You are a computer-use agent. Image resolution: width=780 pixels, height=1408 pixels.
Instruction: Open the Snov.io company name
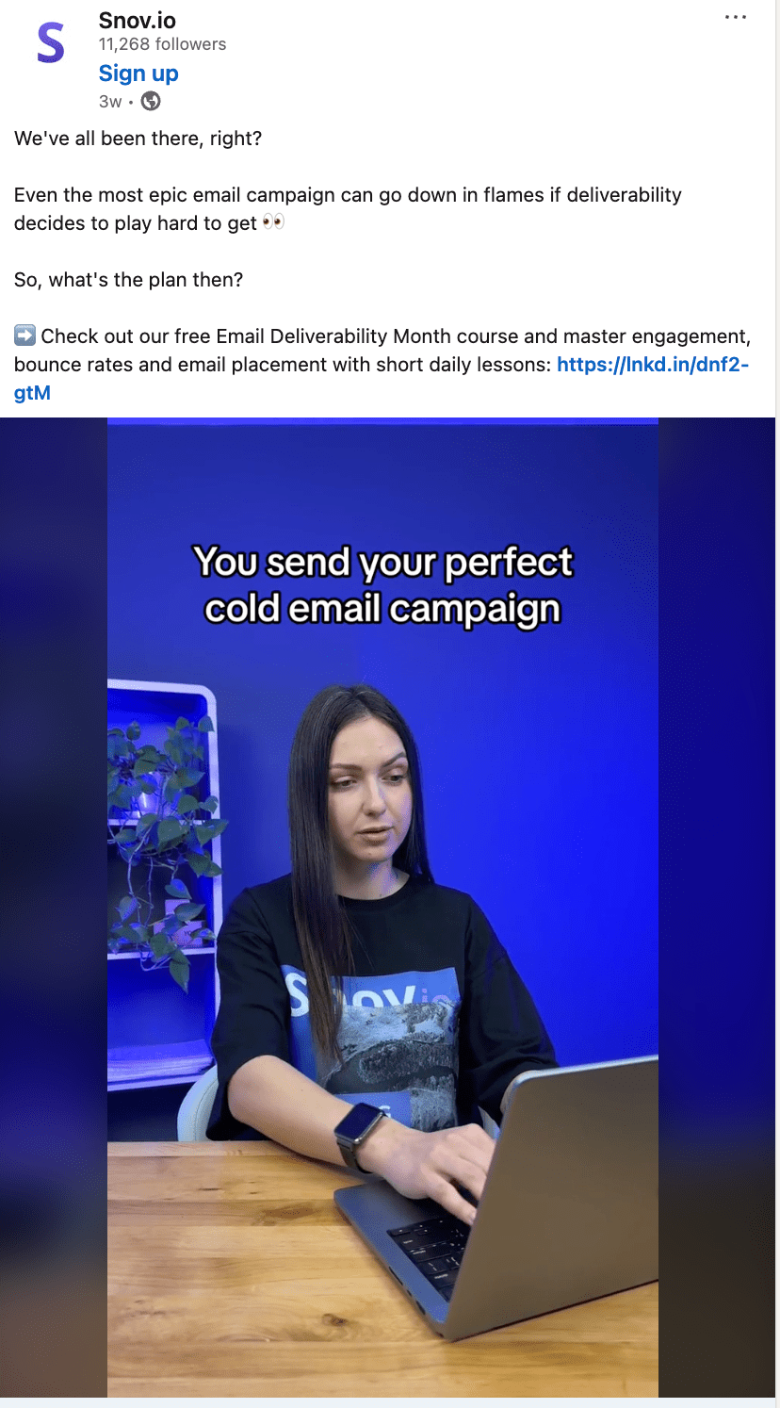tap(138, 20)
